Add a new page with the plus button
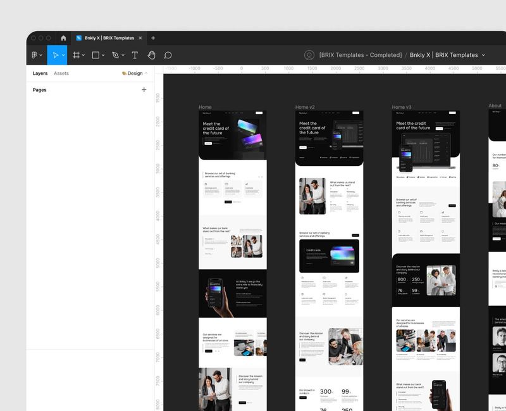 (x=144, y=90)
